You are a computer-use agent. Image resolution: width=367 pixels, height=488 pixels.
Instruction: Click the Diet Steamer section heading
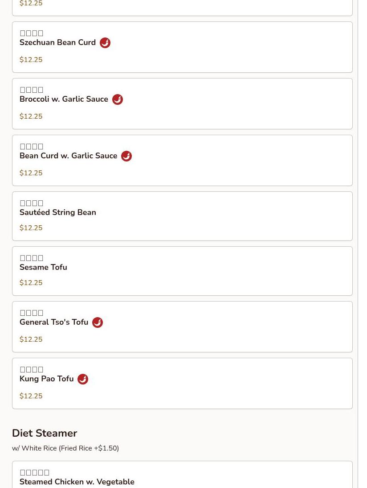pos(45,433)
